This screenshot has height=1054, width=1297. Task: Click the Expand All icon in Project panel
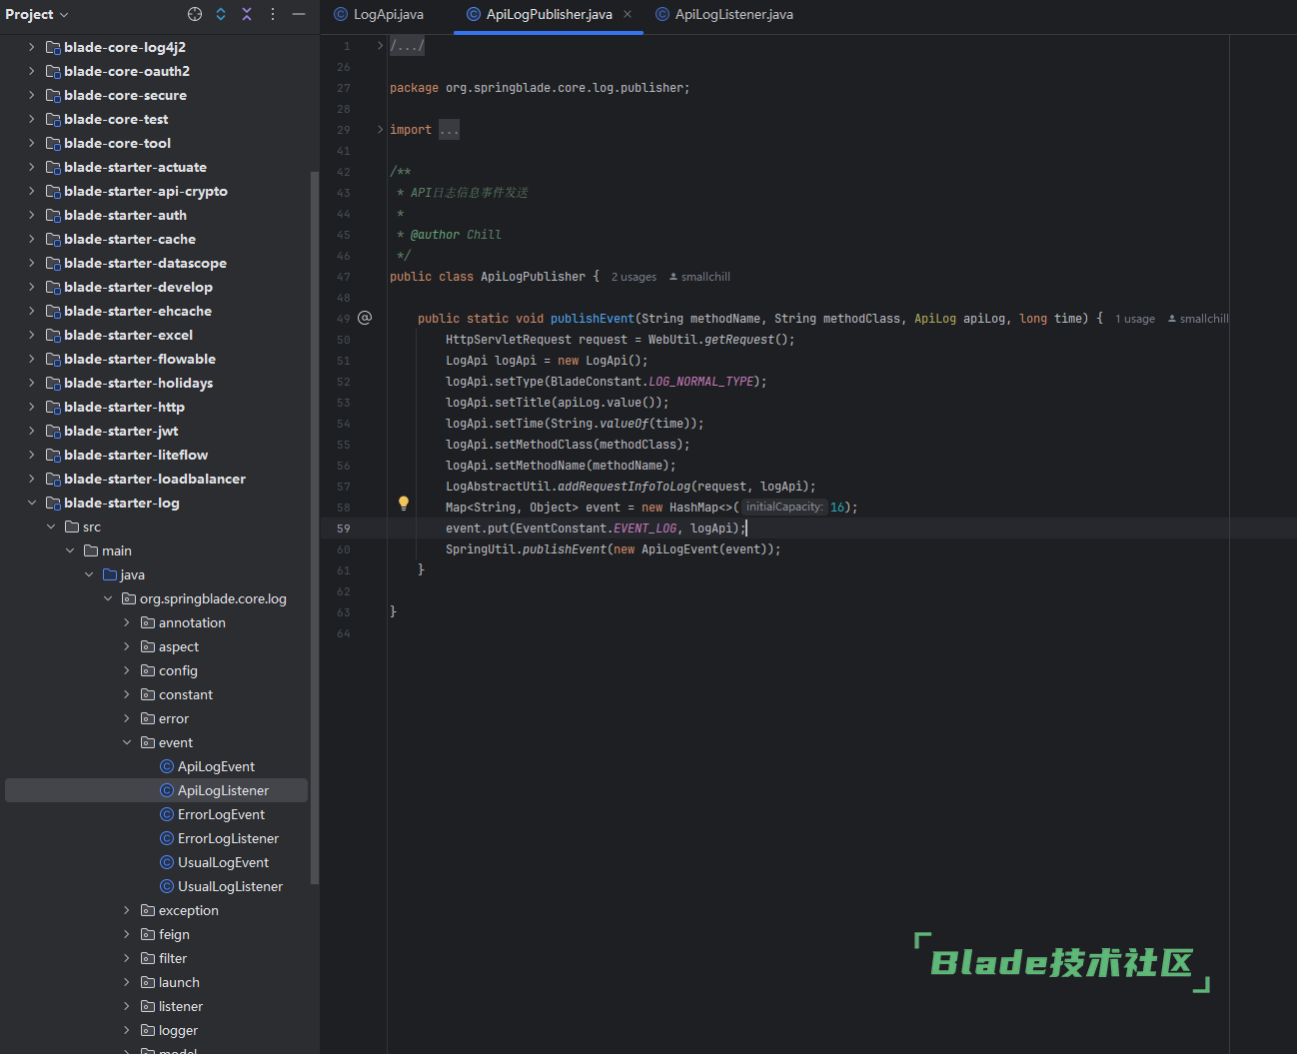[221, 14]
